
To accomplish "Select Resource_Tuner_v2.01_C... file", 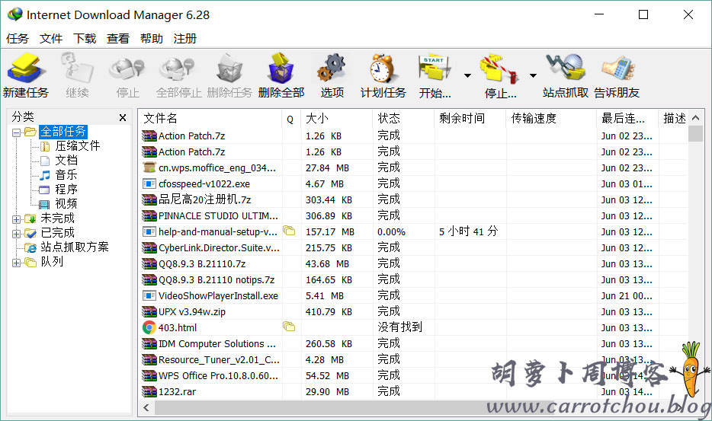I will pos(219,360).
